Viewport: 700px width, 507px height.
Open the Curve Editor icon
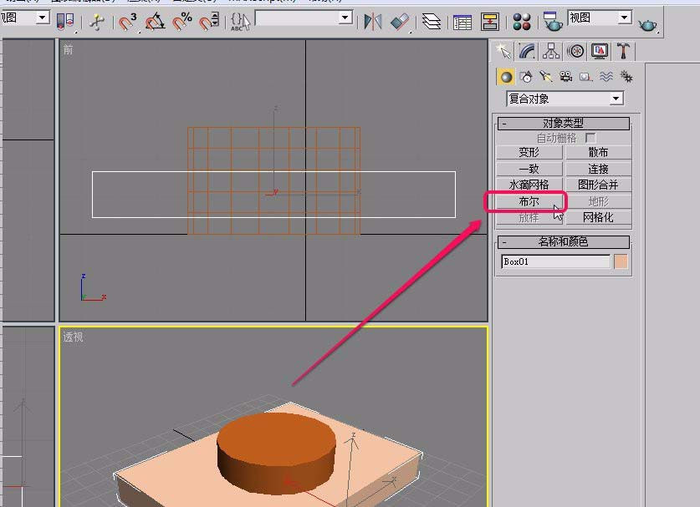coord(462,22)
